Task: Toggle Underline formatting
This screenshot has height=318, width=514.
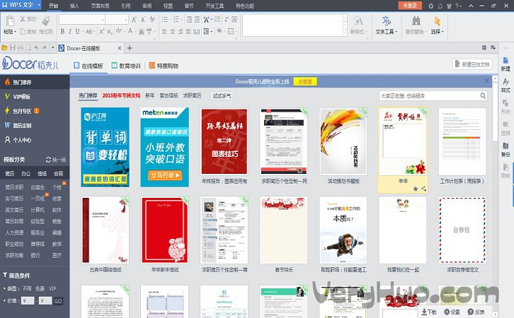Action: point(78,31)
